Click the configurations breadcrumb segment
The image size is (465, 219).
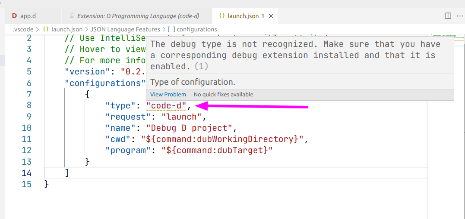pos(196,29)
